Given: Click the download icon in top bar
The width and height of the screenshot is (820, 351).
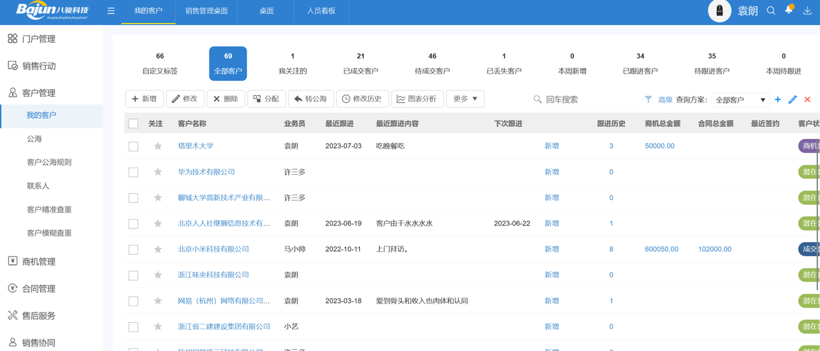Looking at the screenshot, I should (x=807, y=11).
